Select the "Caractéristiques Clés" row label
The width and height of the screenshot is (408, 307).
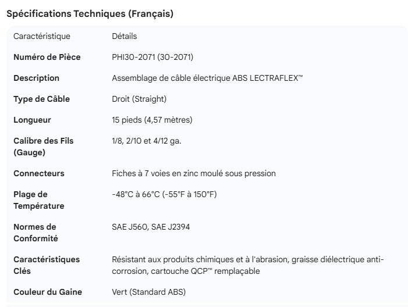pyautogui.click(x=47, y=265)
